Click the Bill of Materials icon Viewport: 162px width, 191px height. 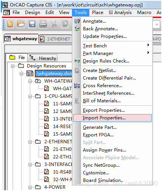[77, 101]
